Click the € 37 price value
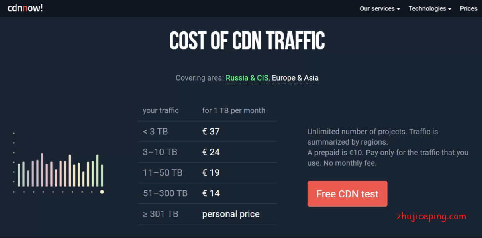Image resolution: width=482 pixels, height=238 pixels. (x=211, y=132)
